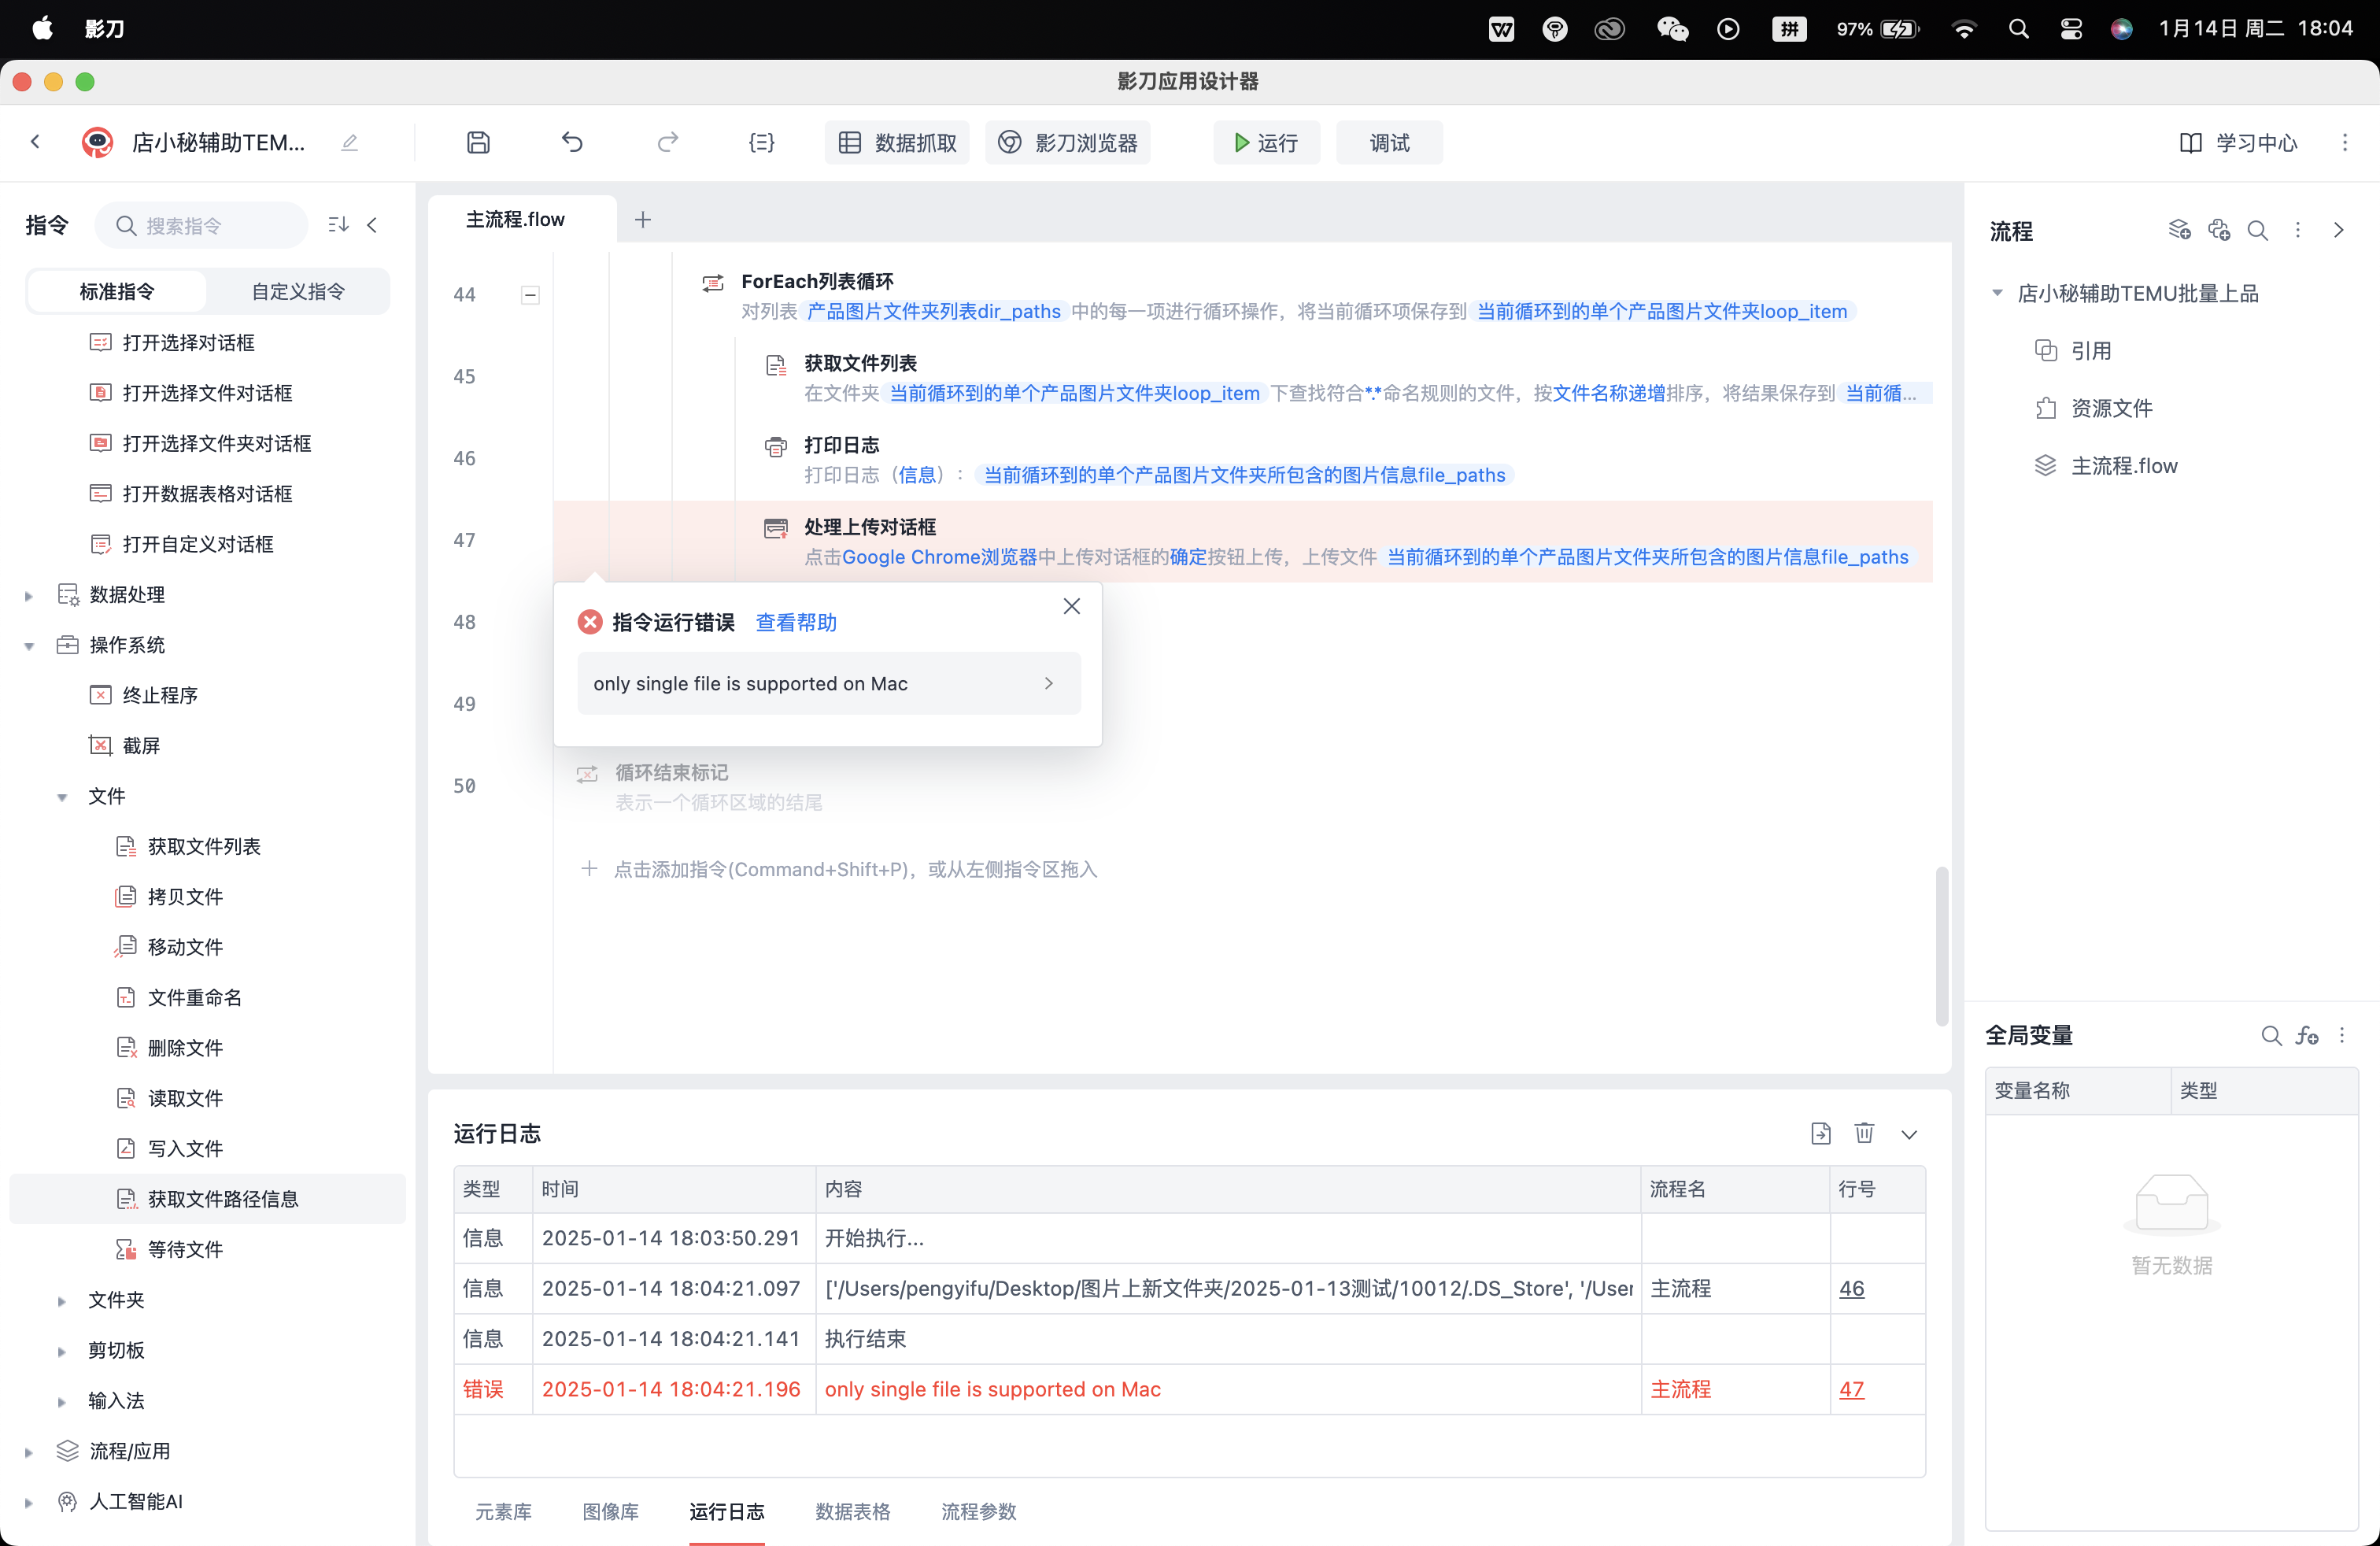Open the code view braces icon
This screenshot has width=2380, height=1546.
coord(761,143)
